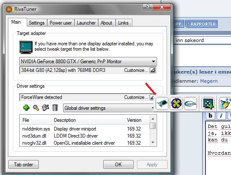Click the desktop and overlay settings icon

point(208,104)
